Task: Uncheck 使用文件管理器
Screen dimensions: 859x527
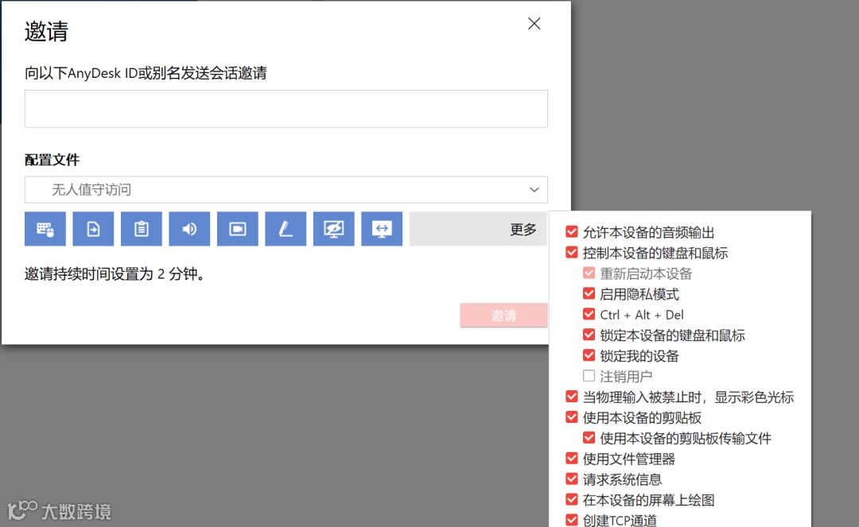Action: 571,459
